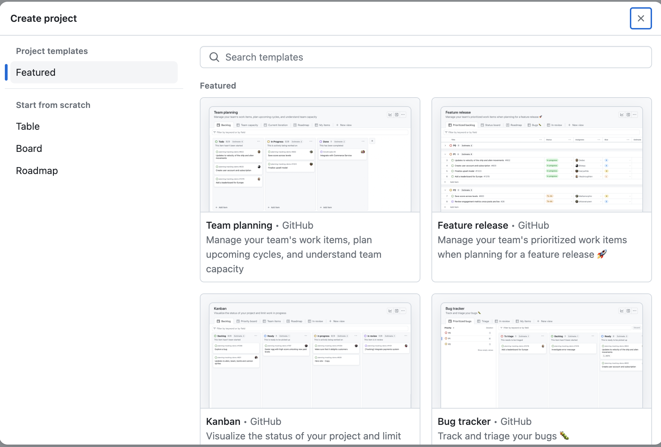Click the ellipsis icon on the Backlog column in Kanban

[x=256, y=336]
